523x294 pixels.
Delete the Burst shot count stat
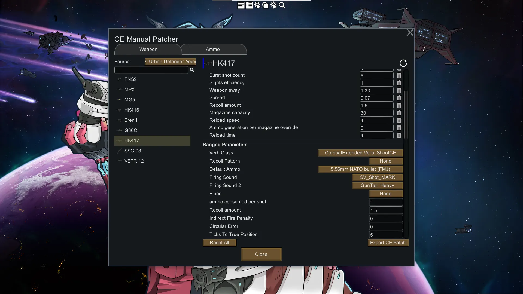point(399,75)
